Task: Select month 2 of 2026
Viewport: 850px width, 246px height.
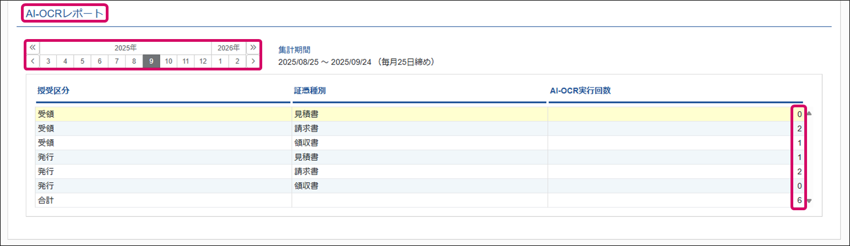Action: [x=237, y=61]
